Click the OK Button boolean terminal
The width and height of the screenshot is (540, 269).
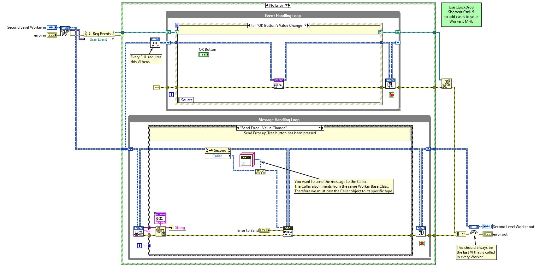coord(204,55)
